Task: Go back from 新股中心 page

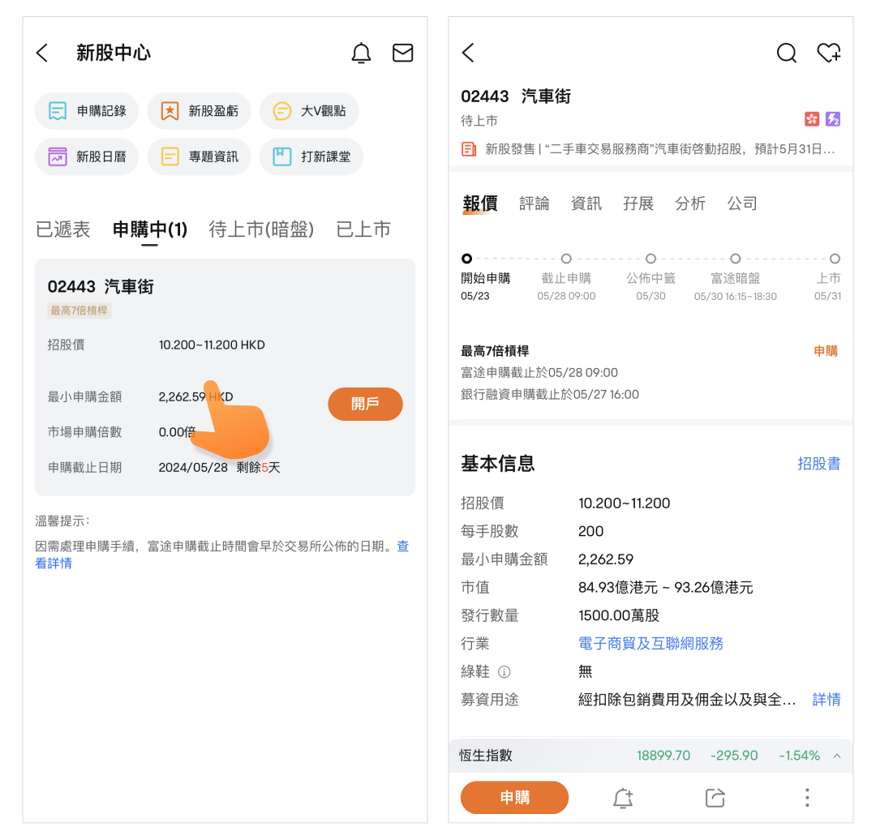Action: point(43,54)
